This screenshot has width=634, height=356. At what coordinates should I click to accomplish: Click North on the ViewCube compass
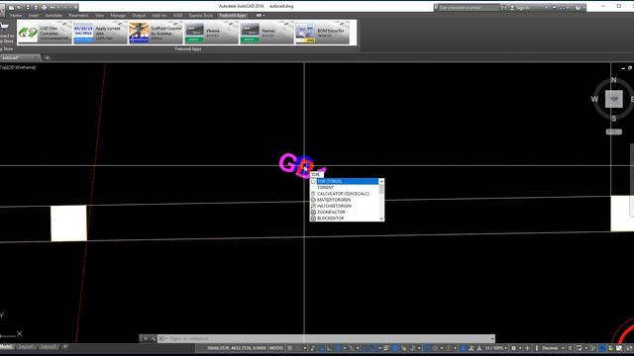pyautogui.click(x=614, y=80)
